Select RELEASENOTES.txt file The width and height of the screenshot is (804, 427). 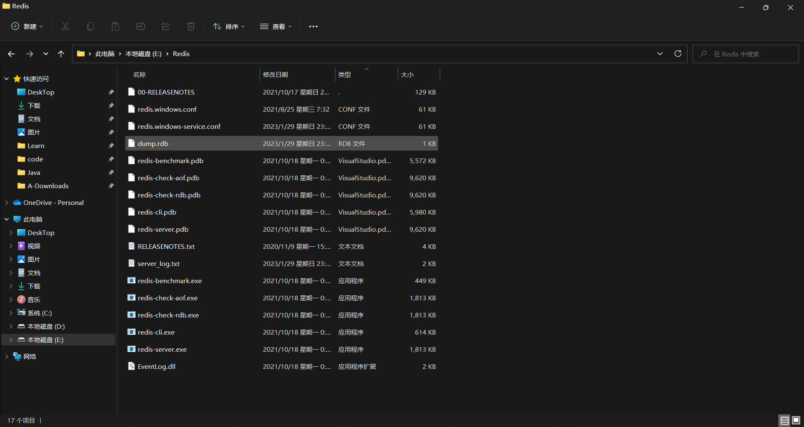pos(281,246)
